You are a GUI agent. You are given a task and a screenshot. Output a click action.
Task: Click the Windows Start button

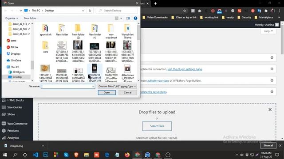[5, 155]
